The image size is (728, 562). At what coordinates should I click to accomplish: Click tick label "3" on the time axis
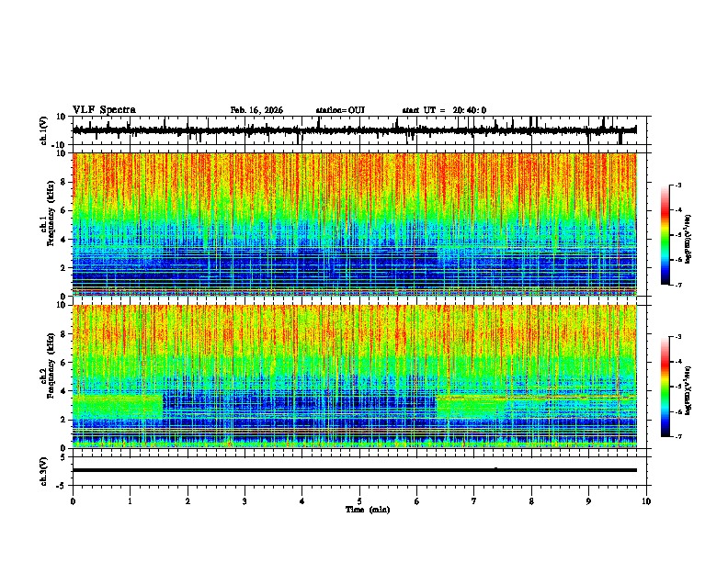pos(245,501)
